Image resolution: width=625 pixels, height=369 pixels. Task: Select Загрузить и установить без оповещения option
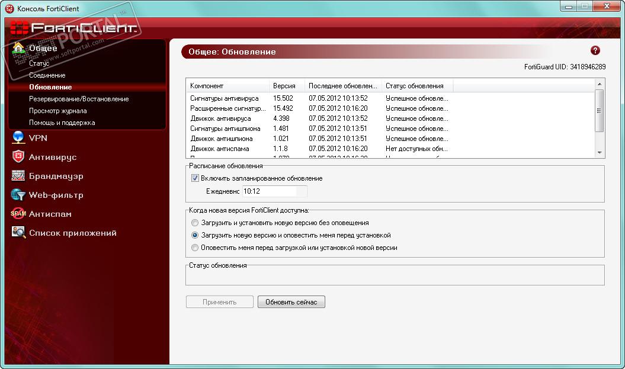pyautogui.click(x=194, y=223)
